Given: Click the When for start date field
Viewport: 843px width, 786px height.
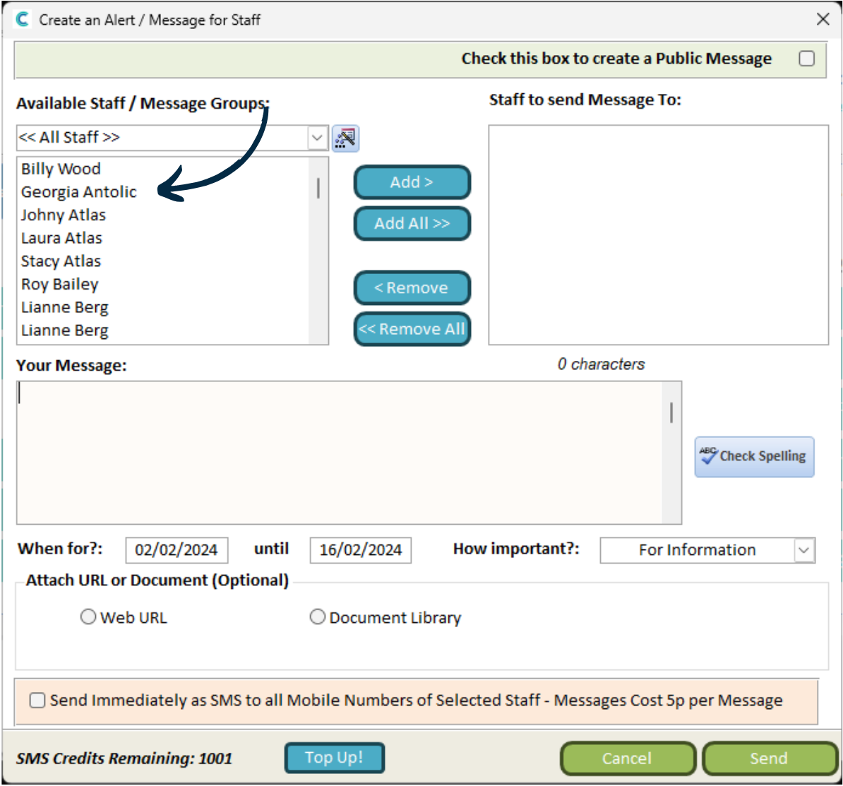Looking at the screenshot, I should pyautogui.click(x=177, y=550).
